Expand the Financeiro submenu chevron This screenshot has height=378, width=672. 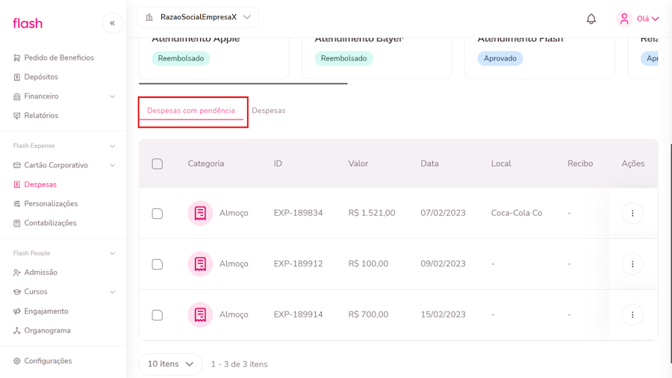(112, 97)
